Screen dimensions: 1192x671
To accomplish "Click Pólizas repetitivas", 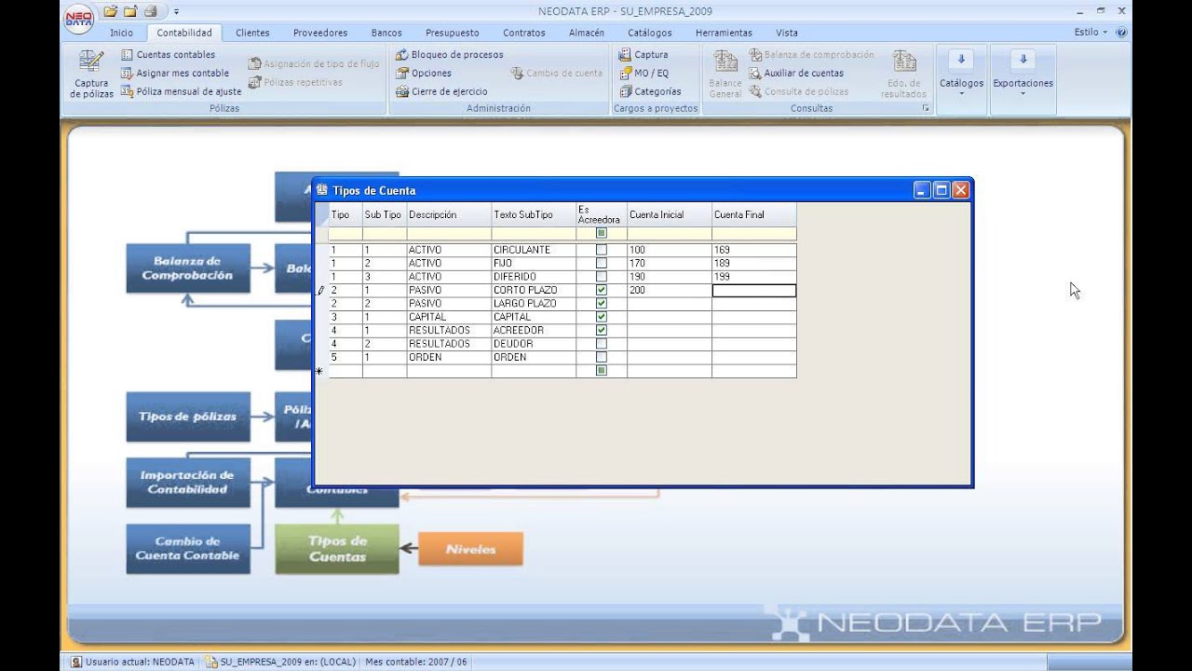I will pos(295,82).
